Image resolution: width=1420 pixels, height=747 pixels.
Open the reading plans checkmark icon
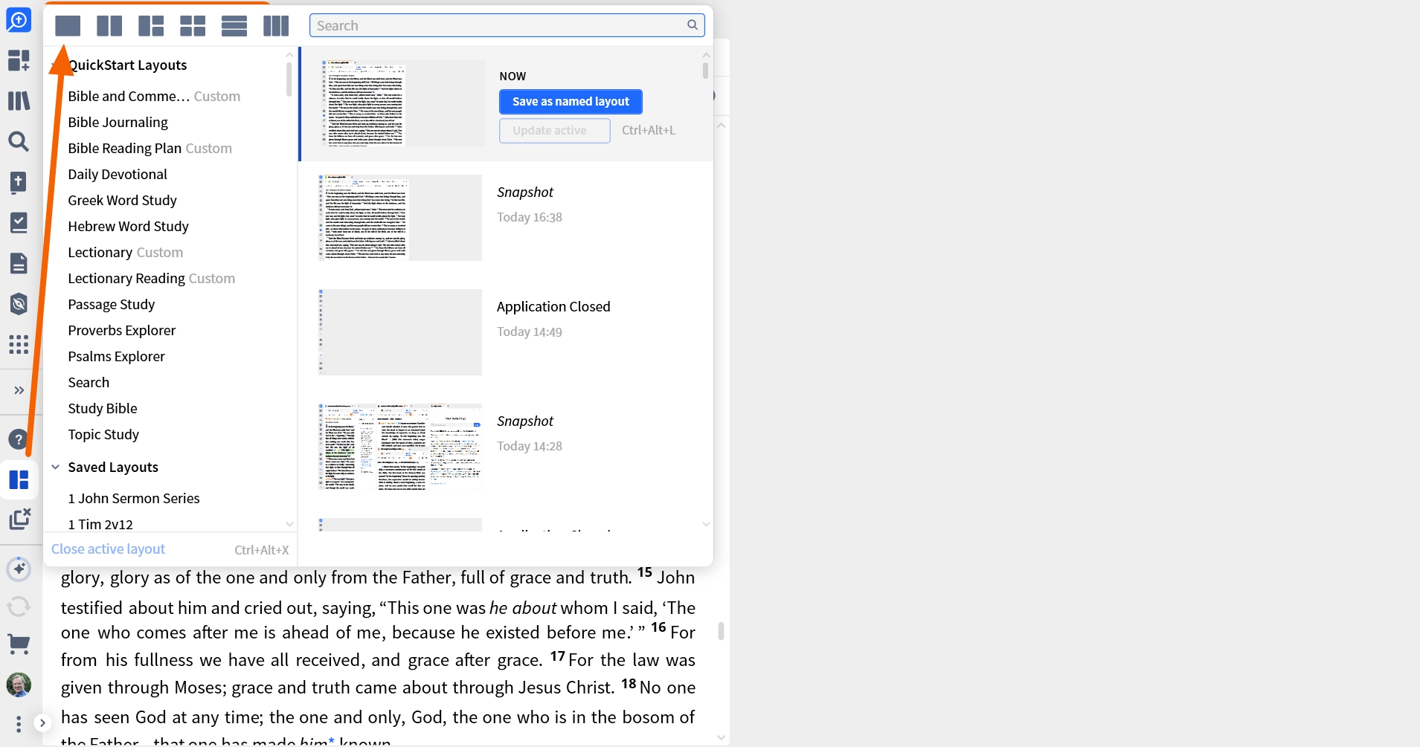(19, 222)
